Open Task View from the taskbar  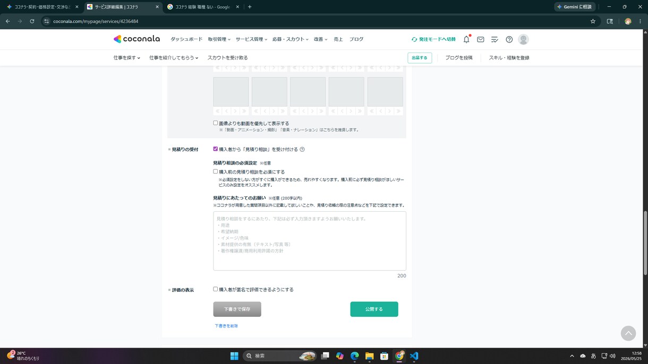pos(325,356)
